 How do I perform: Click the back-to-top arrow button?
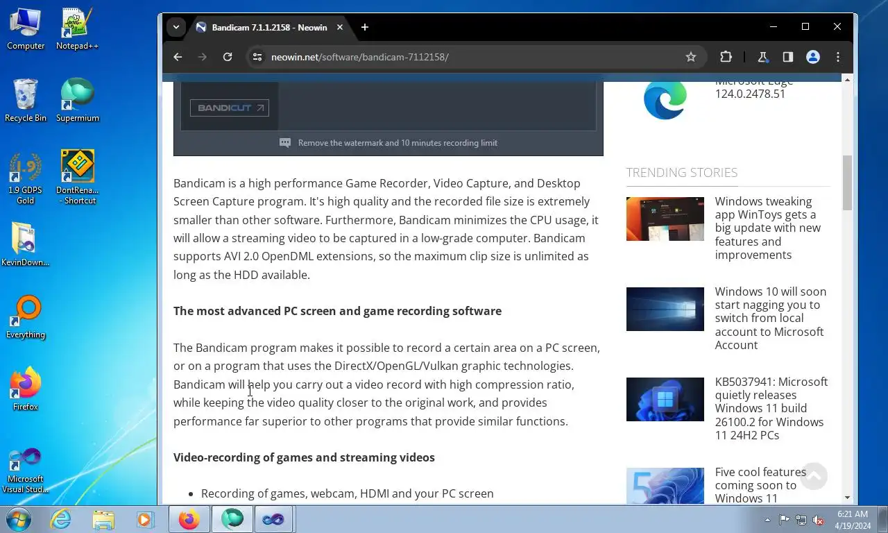click(x=814, y=477)
